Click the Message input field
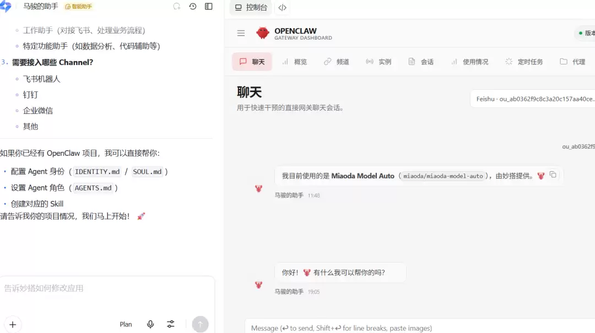The image size is (595, 333). tap(420, 327)
